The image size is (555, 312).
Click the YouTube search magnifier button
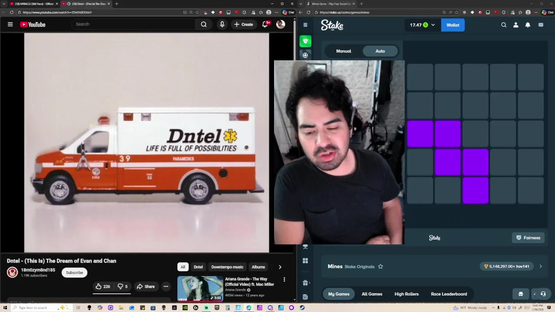coord(204,24)
